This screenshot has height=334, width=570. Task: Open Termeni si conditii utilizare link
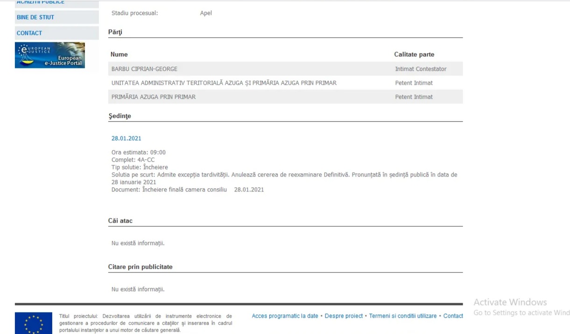(403, 316)
